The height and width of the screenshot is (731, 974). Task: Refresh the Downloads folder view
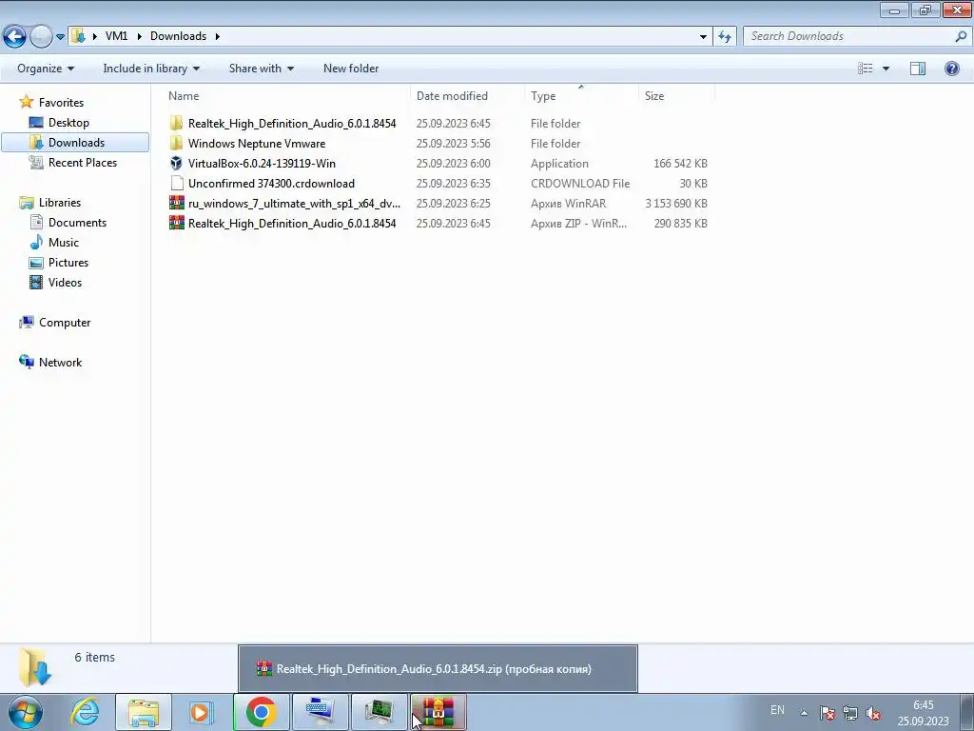(x=725, y=37)
